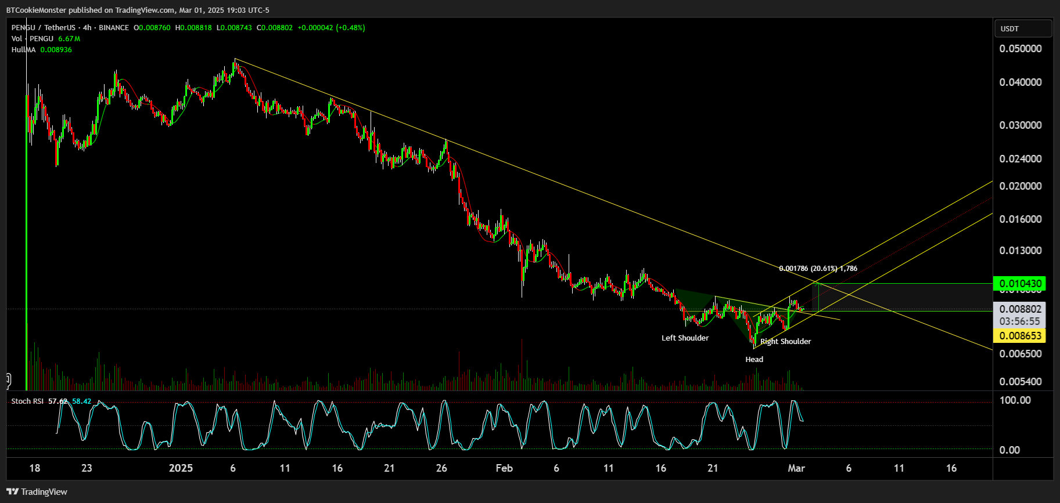
Task: Click the 26 date label on time axis
Action: pyautogui.click(x=441, y=468)
